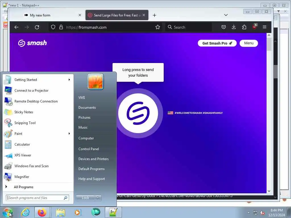The height and width of the screenshot is (218, 291).
Task: Close the My new form tab
Action: point(80,15)
